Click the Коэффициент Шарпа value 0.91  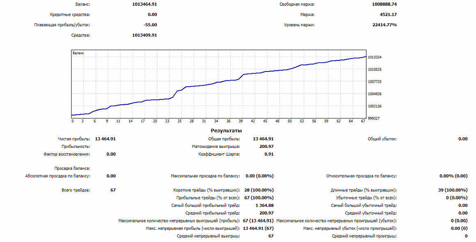coord(269,154)
